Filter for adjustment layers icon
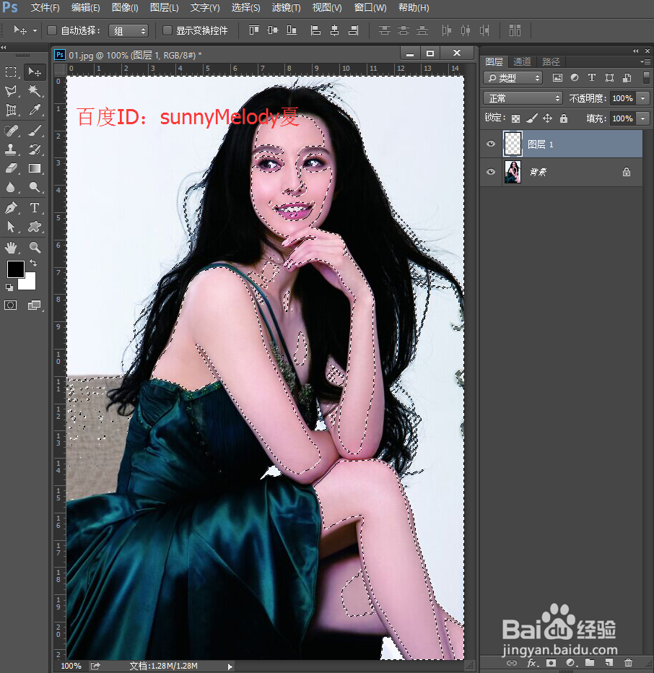654x673 pixels. [574, 78]
